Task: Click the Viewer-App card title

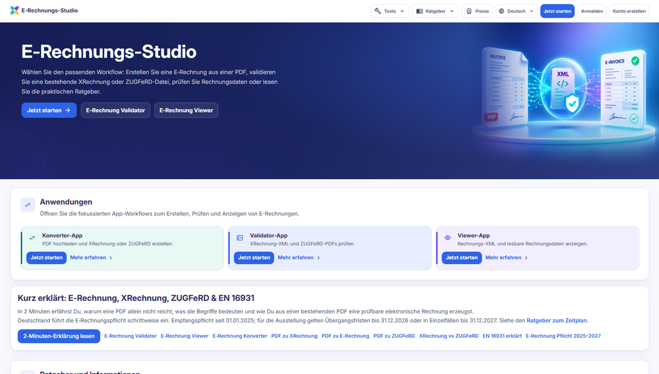Action: [474, 236]
